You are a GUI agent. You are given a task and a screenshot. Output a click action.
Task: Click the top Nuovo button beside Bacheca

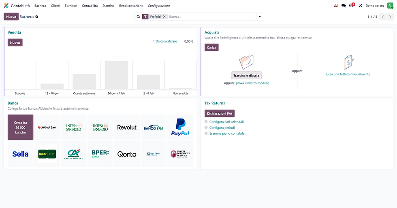click(x=11, y=17)
